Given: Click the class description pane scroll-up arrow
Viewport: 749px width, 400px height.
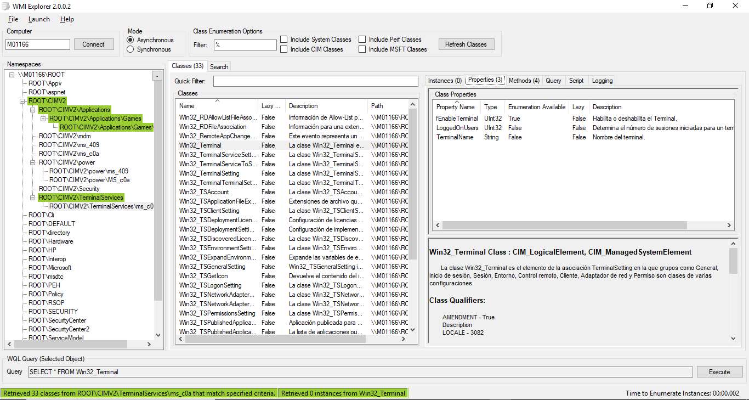Looking at the screenshot, I should point(733,244).
